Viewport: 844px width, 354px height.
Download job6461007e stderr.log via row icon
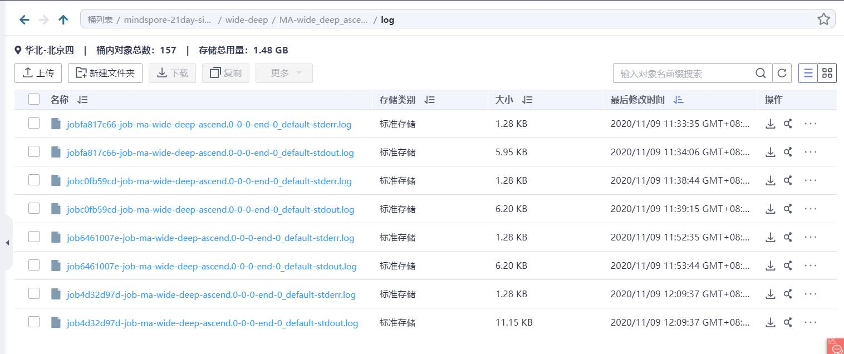click(x=771, y=238)
